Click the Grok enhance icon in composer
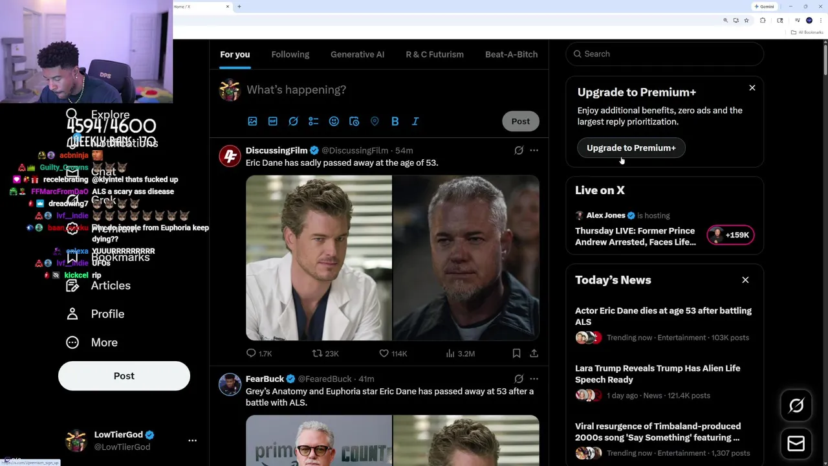Viewport: 828px width, 466px height. point(293,121)
